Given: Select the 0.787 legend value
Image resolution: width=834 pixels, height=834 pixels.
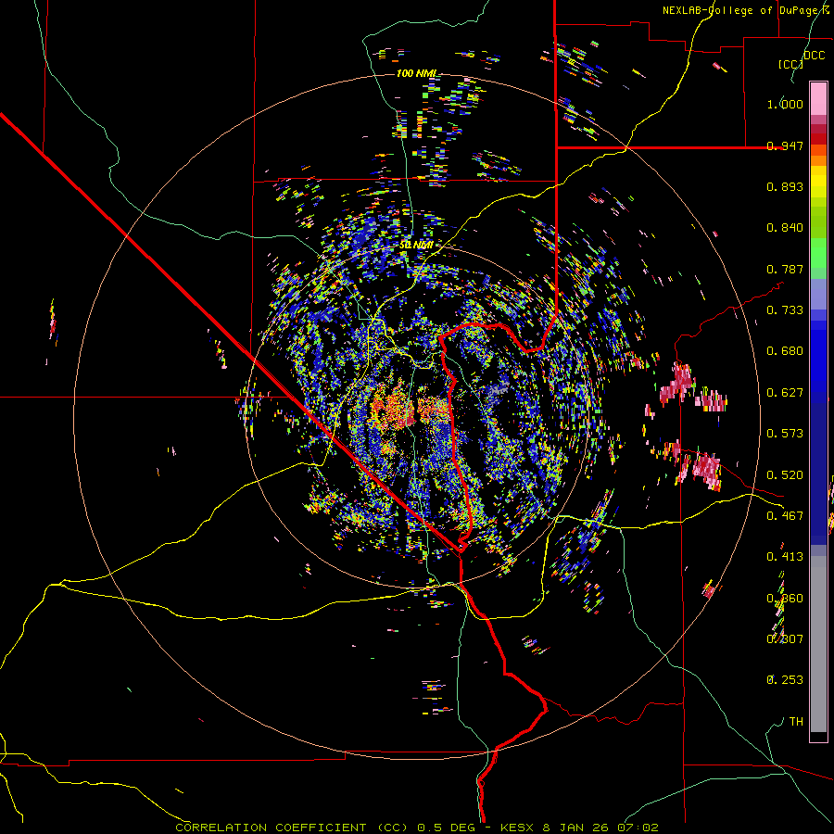Looking at the screenshot, I should [785, 269].
